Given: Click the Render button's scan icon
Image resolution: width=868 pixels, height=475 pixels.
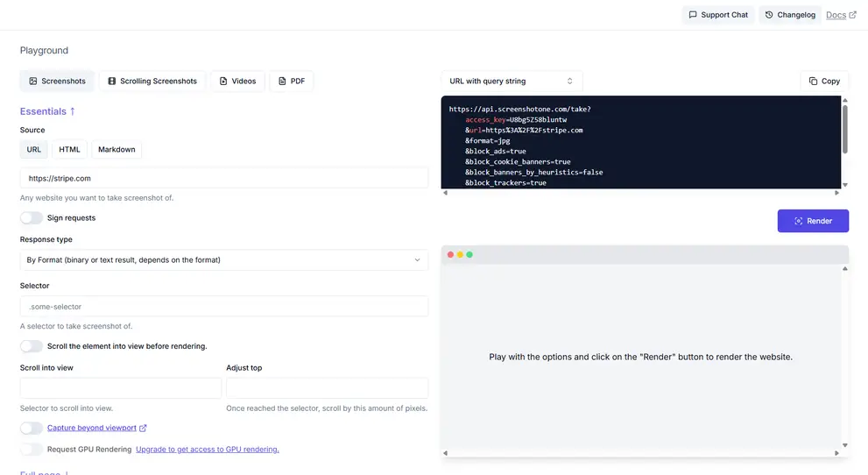Looking at the screenshot, I should coord(798,221).
